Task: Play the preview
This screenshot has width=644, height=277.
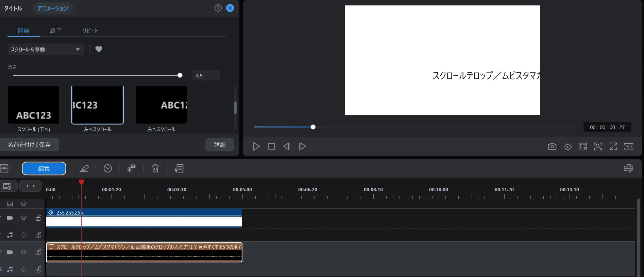Action: coord(256,146)
